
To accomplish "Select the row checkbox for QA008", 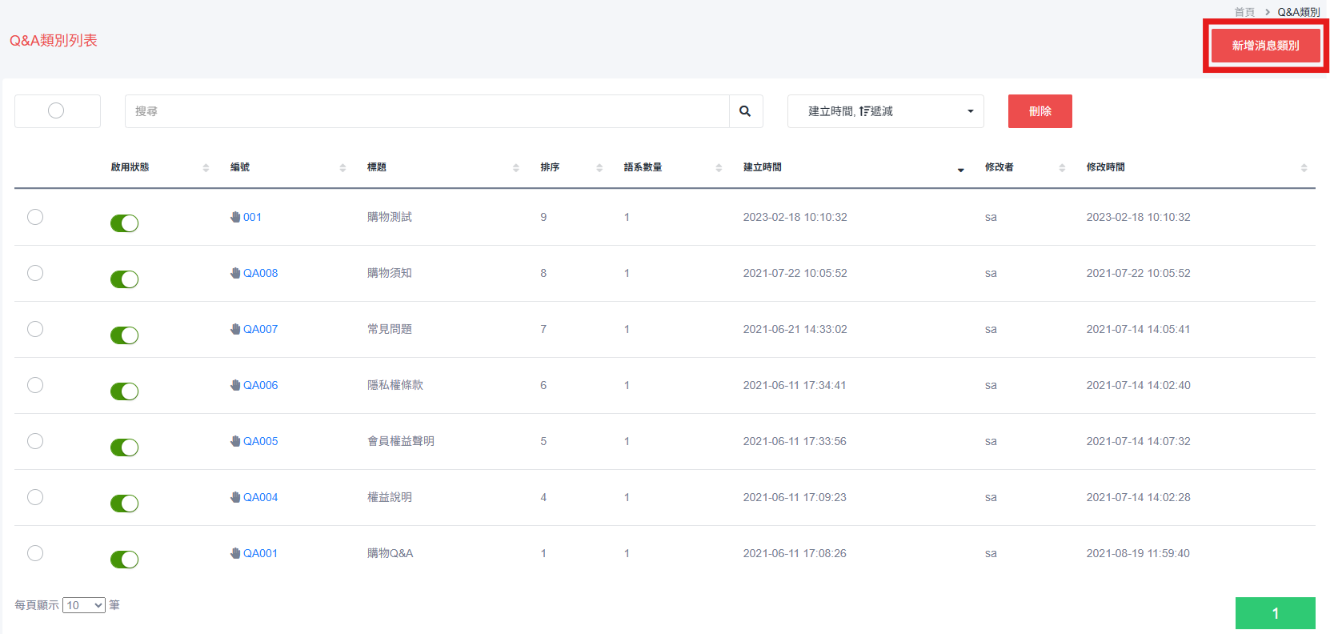I will click(35, 273).
